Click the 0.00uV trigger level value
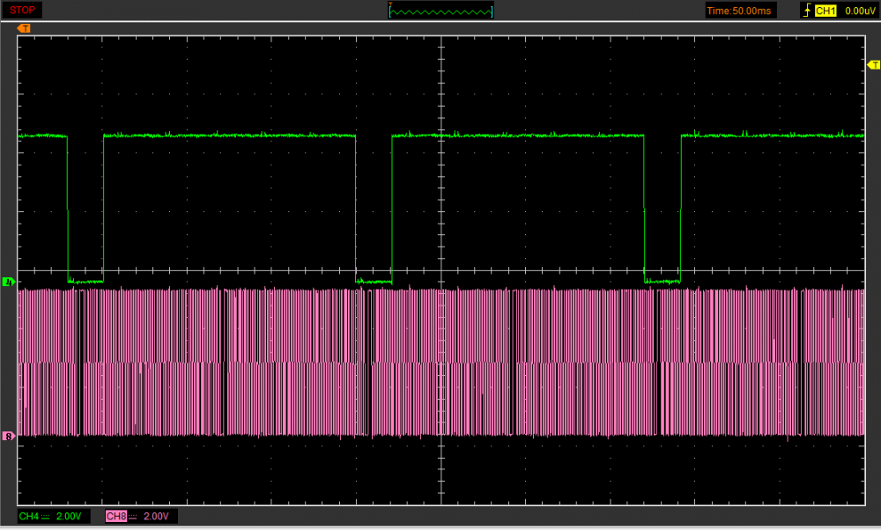The image size is (881, 530). (x=859, y=11)
